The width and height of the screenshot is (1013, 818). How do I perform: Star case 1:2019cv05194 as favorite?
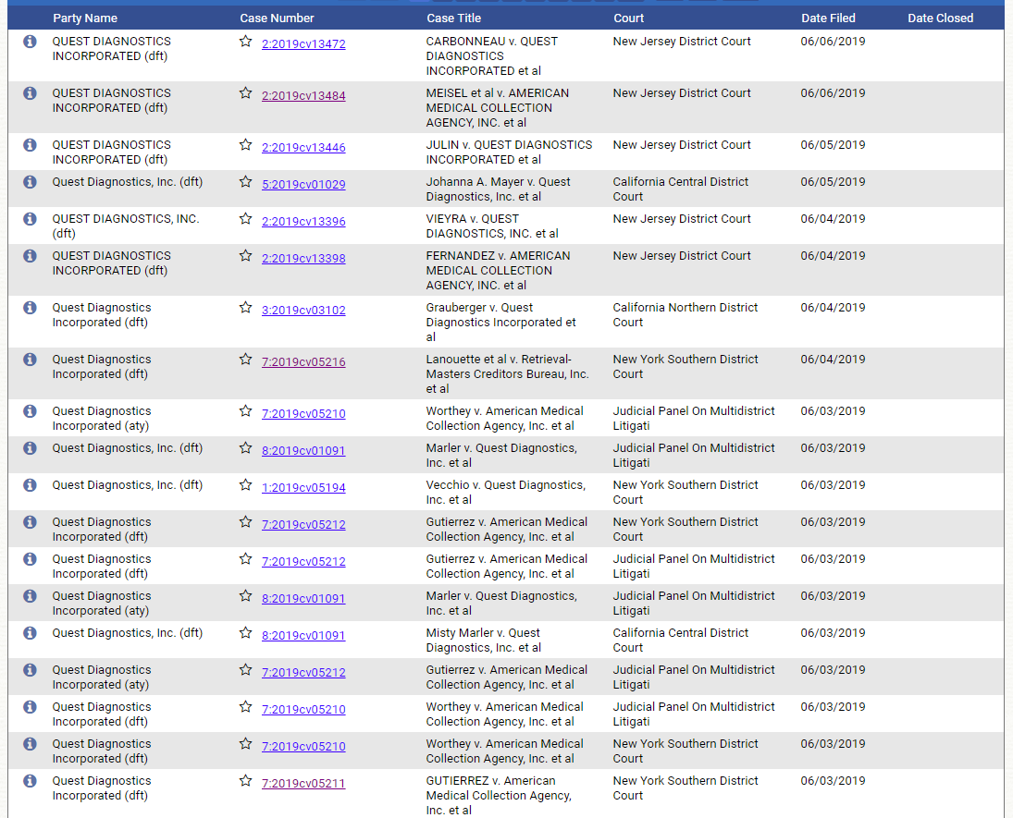click(x=245, y=485)
